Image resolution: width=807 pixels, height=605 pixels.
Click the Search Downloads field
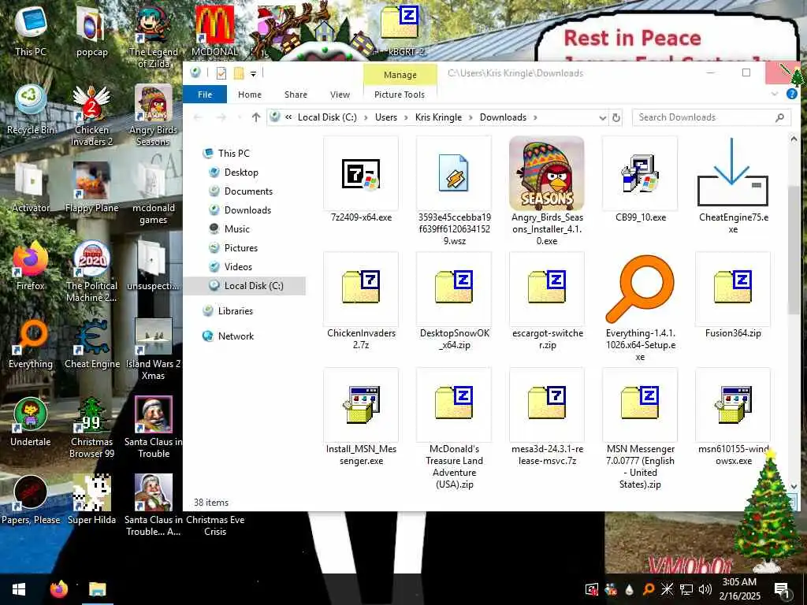pyautogui.click(x=712, y=117)
